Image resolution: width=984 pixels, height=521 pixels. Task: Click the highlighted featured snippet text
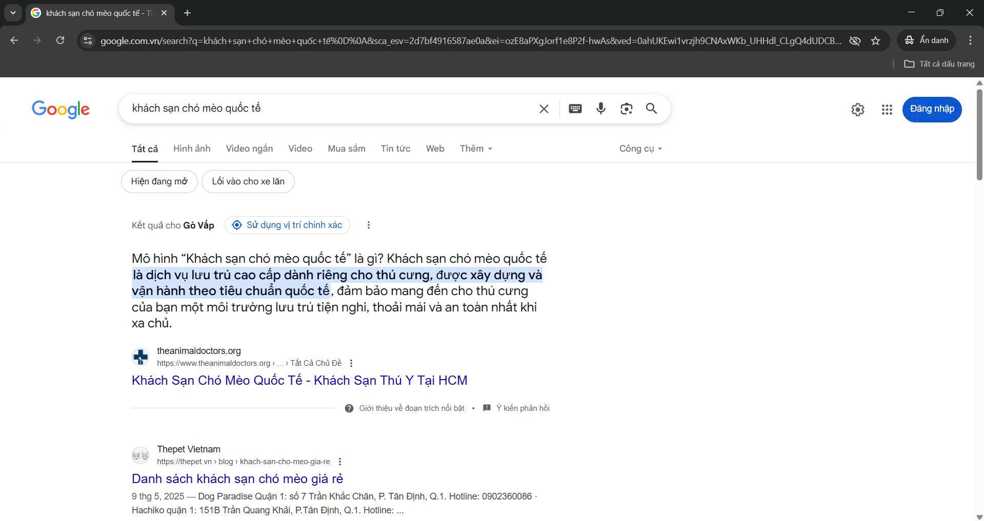click(337, 283)
